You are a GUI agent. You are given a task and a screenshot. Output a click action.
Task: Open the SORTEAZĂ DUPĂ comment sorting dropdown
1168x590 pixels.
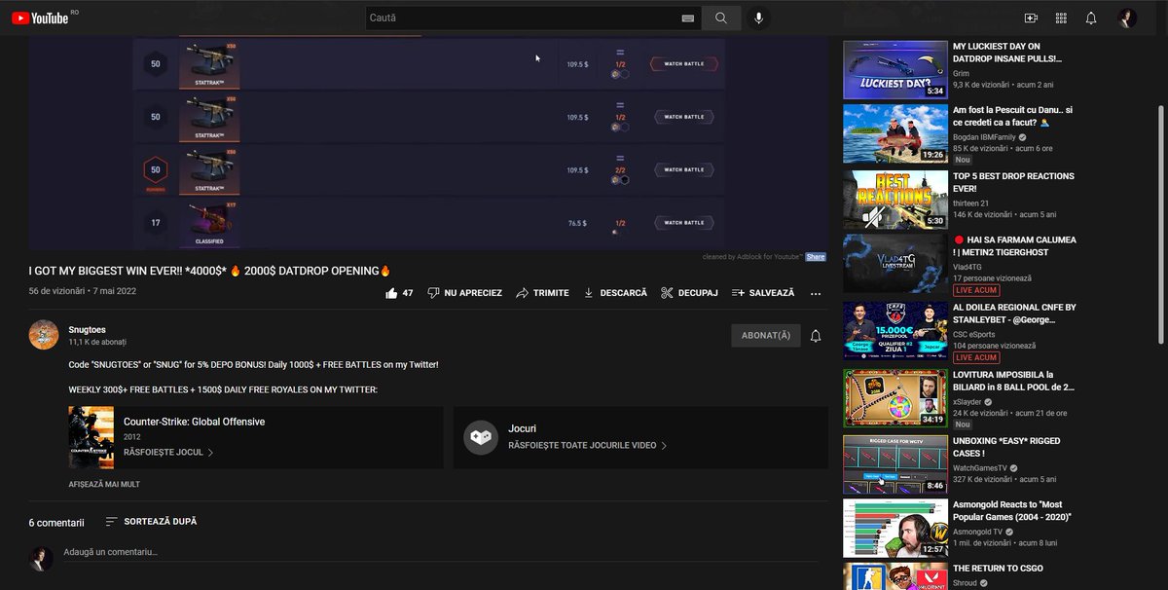(151, 522)
